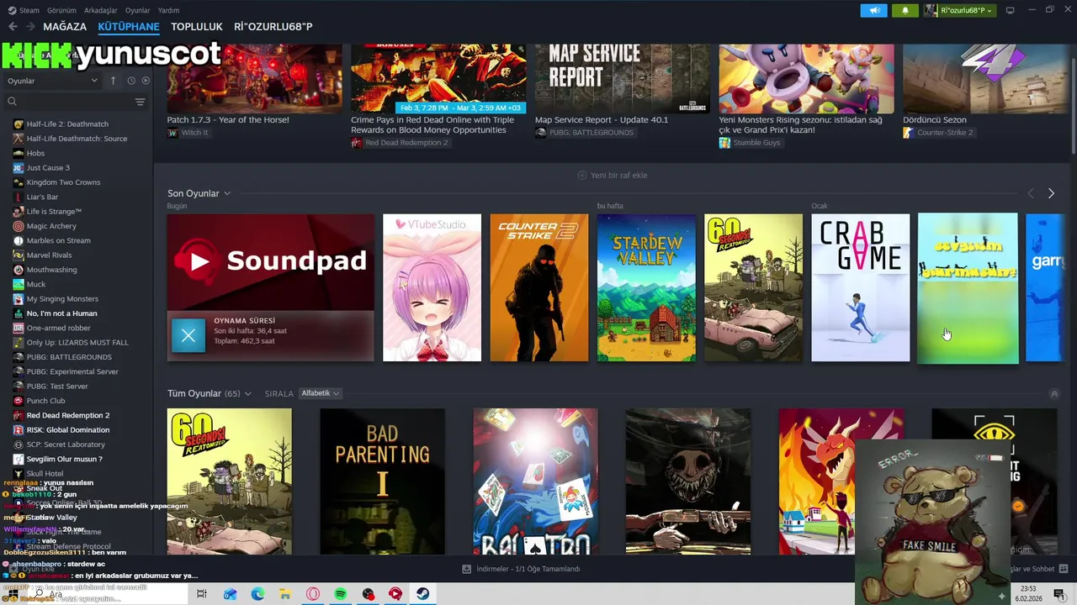
Task: Expand the Son Oyunlar shelf dropdown
Action: coord(227,193)
